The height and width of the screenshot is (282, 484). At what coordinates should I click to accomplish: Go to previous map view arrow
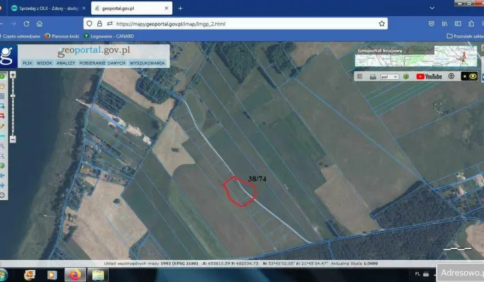coord(2,175)
